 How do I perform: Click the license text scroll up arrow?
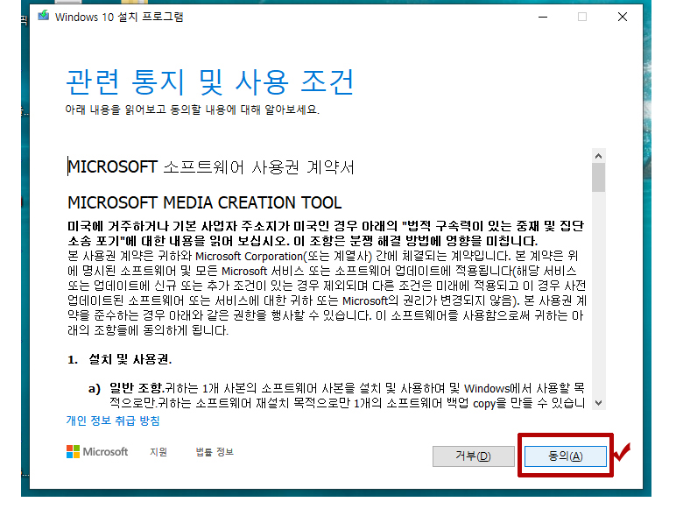pos(598,156)
